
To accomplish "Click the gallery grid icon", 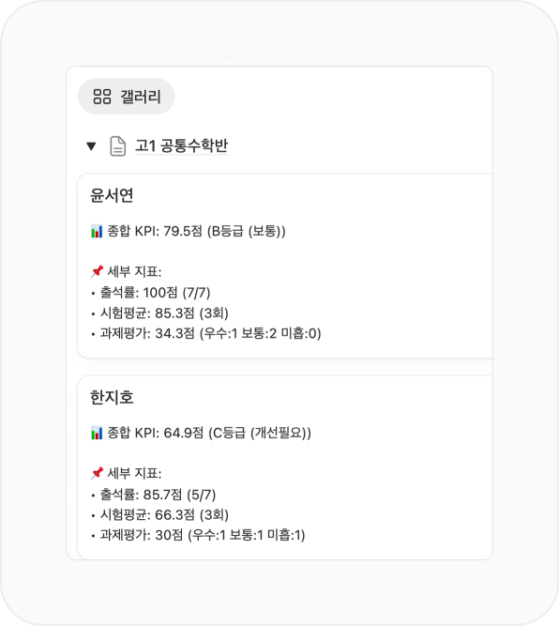I will (x=101, y=97).
